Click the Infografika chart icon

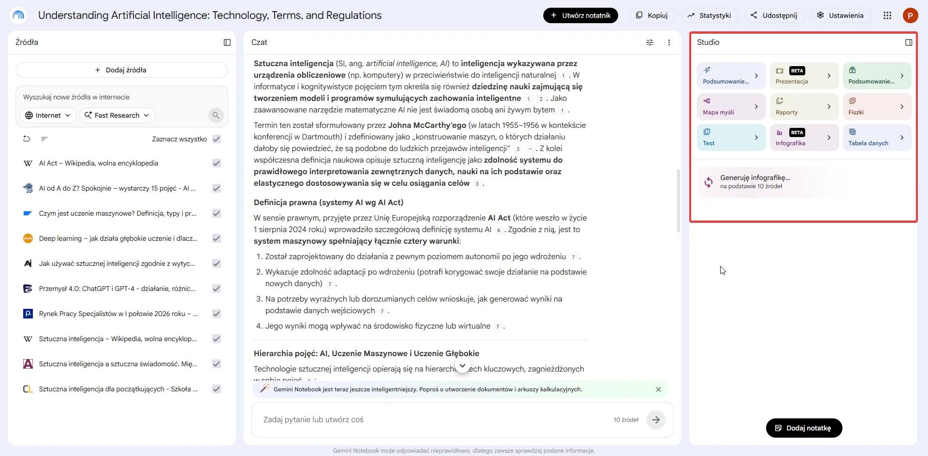click(780, 133)
